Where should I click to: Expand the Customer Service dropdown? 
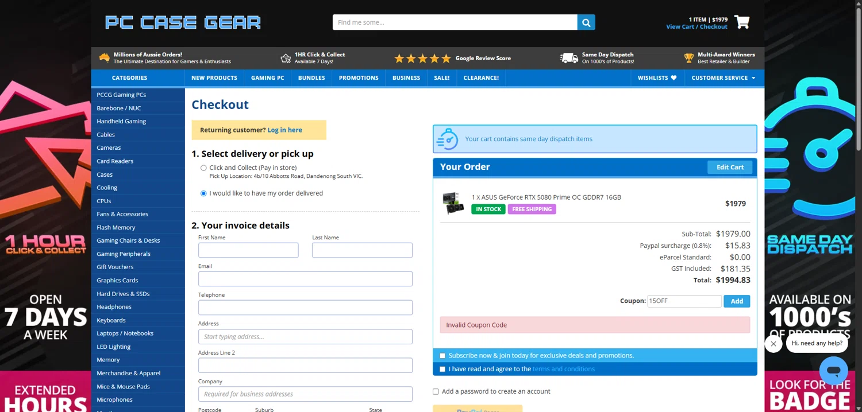[724, 78]
